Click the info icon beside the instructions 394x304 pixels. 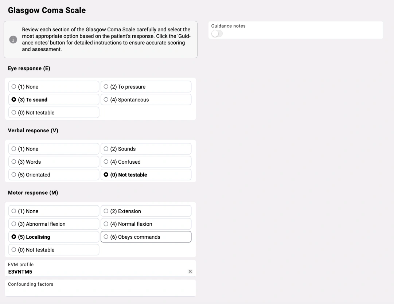pyautogui.click(x=13, y=39)
